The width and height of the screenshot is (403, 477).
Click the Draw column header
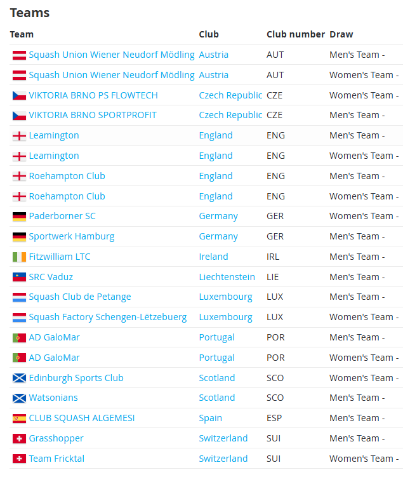coord(341,34)
